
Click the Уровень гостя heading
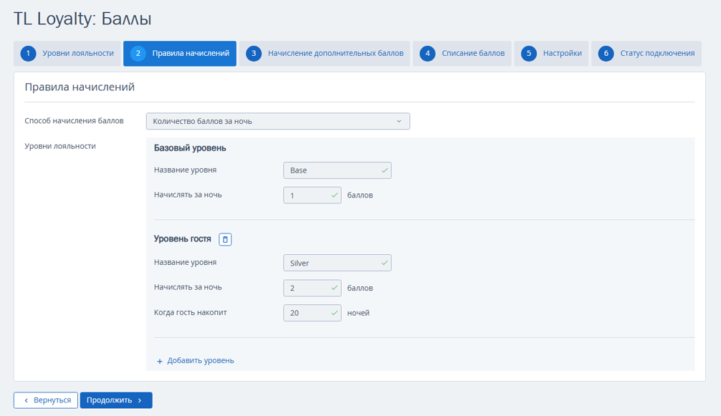(183, 238)
